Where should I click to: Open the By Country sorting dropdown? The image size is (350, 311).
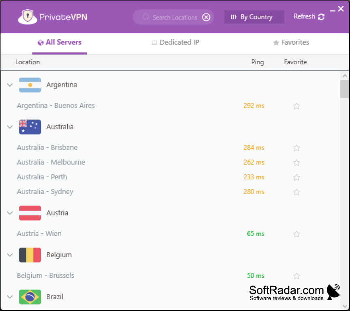(x=254, y=17)
